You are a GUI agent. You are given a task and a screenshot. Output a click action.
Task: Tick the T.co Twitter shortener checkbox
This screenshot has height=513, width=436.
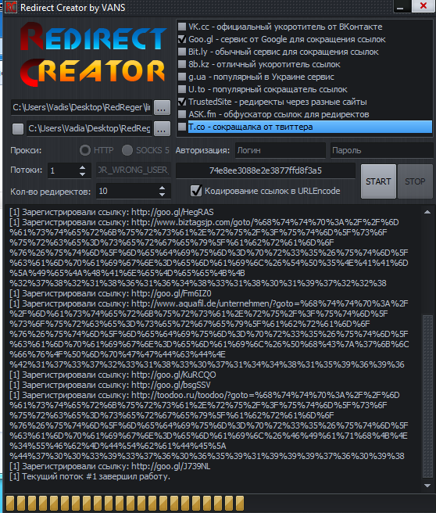point(182,127)
